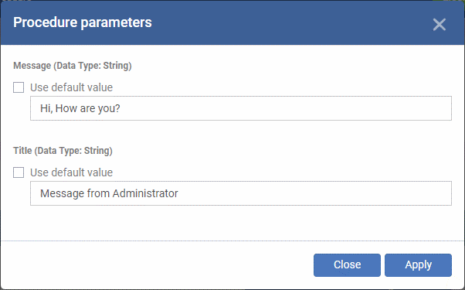Click the word 'parameters' in the header
This screenshot has width=465, height=290.
click(x=116, y=23)
